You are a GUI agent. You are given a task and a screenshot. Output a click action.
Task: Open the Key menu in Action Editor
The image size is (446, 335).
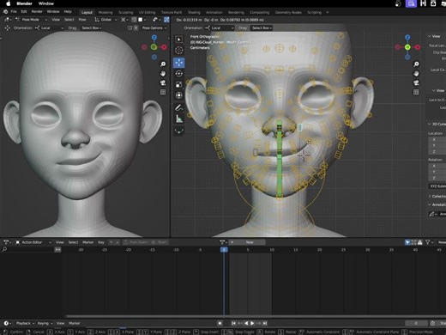(101, 242)
